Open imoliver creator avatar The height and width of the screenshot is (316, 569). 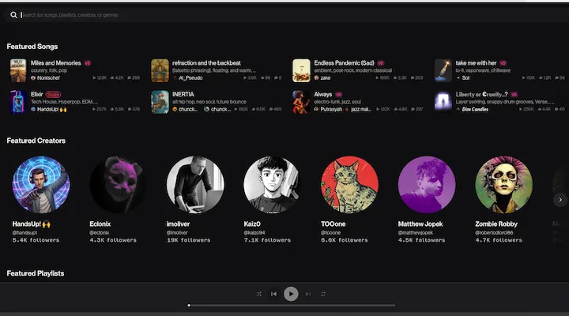[x=195, y=185]
